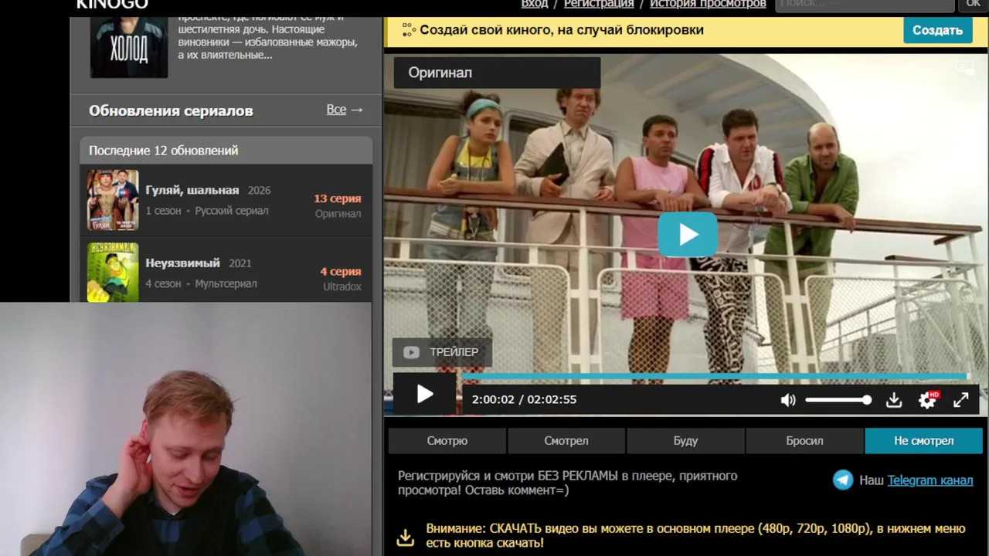Open the Telegram канал link
Image resolution: width=989 pixels, height=556 pixels.
pyautogui.click(x=930, y=480)
